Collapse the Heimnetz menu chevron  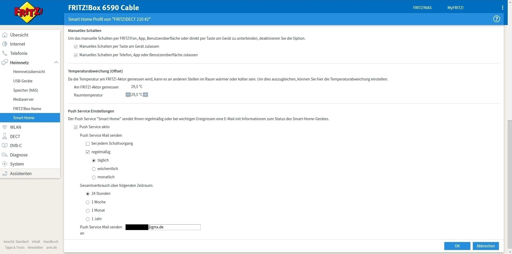(56, 62)
